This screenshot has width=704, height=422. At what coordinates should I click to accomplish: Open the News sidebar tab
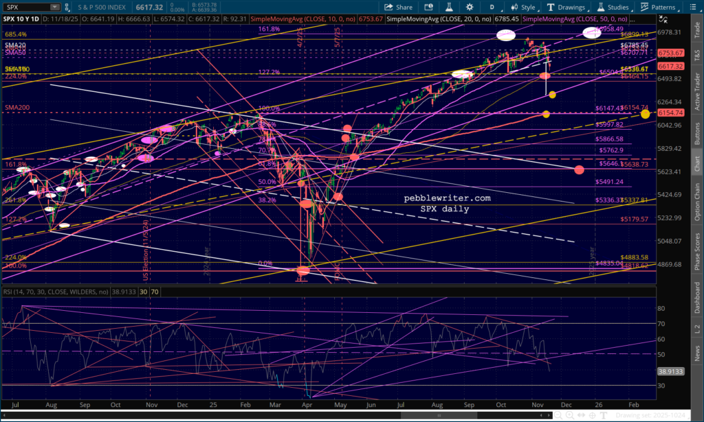pos(697,353)
